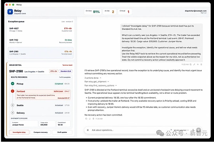Click the 'Relay' title in the window title bar
This screenshot has height=142, width=214.
tap(19, 5)
